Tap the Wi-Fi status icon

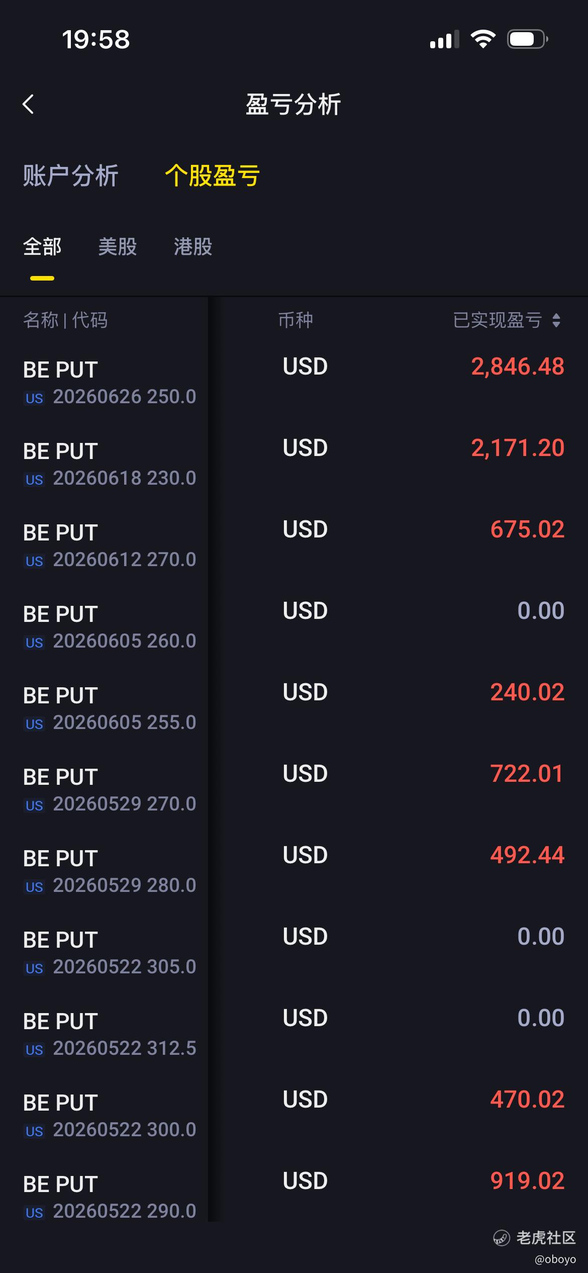point(483,39)
